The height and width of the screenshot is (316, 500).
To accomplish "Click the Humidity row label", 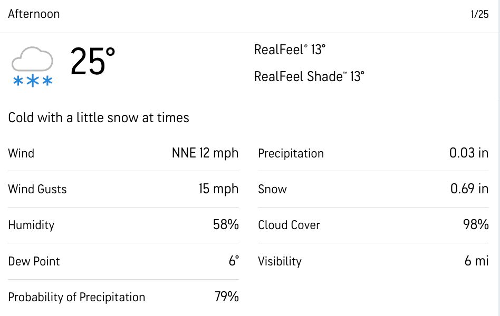I will click(x=31, y=225).
